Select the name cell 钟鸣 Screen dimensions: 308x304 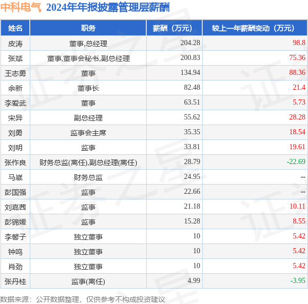pyautogui.click(x=15, y=252)
